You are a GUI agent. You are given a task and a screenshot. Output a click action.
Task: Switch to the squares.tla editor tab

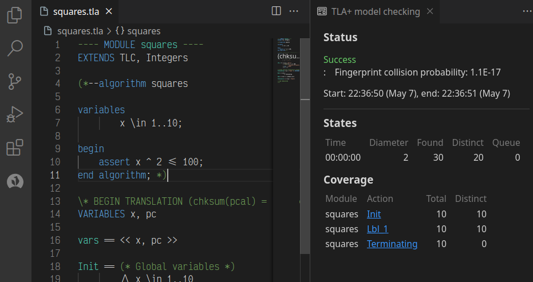(77, 11)
